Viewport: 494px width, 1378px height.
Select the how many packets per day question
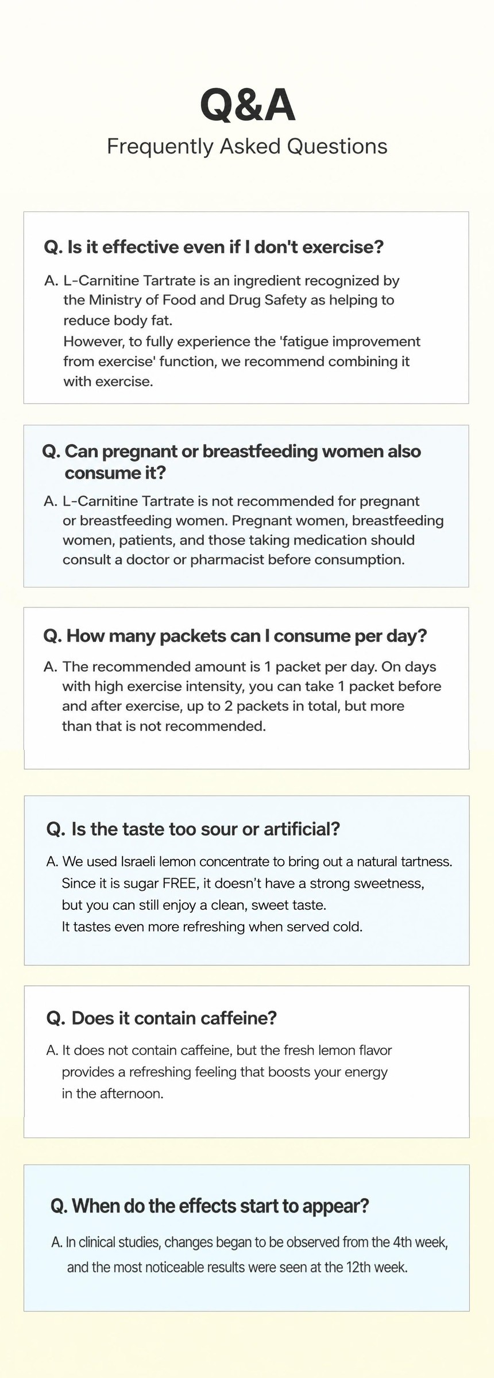(x=236, y=636)
